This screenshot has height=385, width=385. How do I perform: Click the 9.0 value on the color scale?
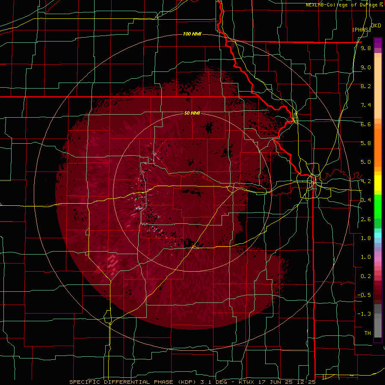click(366, 67)
